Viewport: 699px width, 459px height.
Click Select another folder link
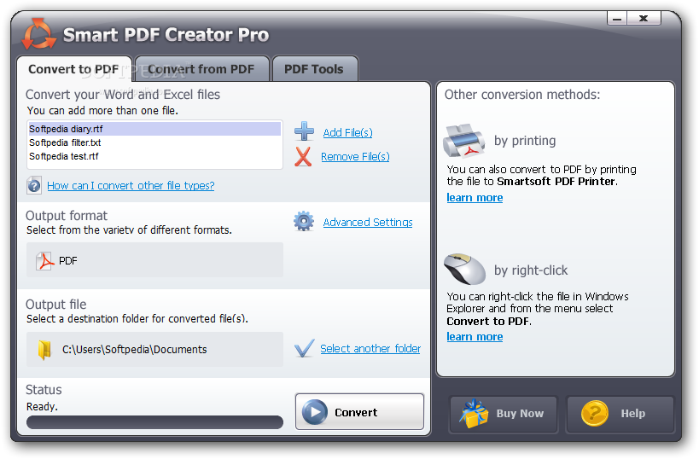(x=370, y=348)
